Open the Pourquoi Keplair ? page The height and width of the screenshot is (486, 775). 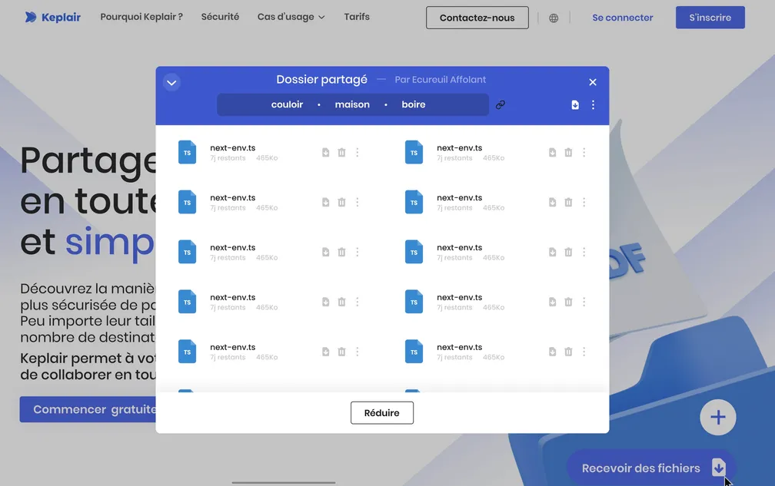[141, 17]
